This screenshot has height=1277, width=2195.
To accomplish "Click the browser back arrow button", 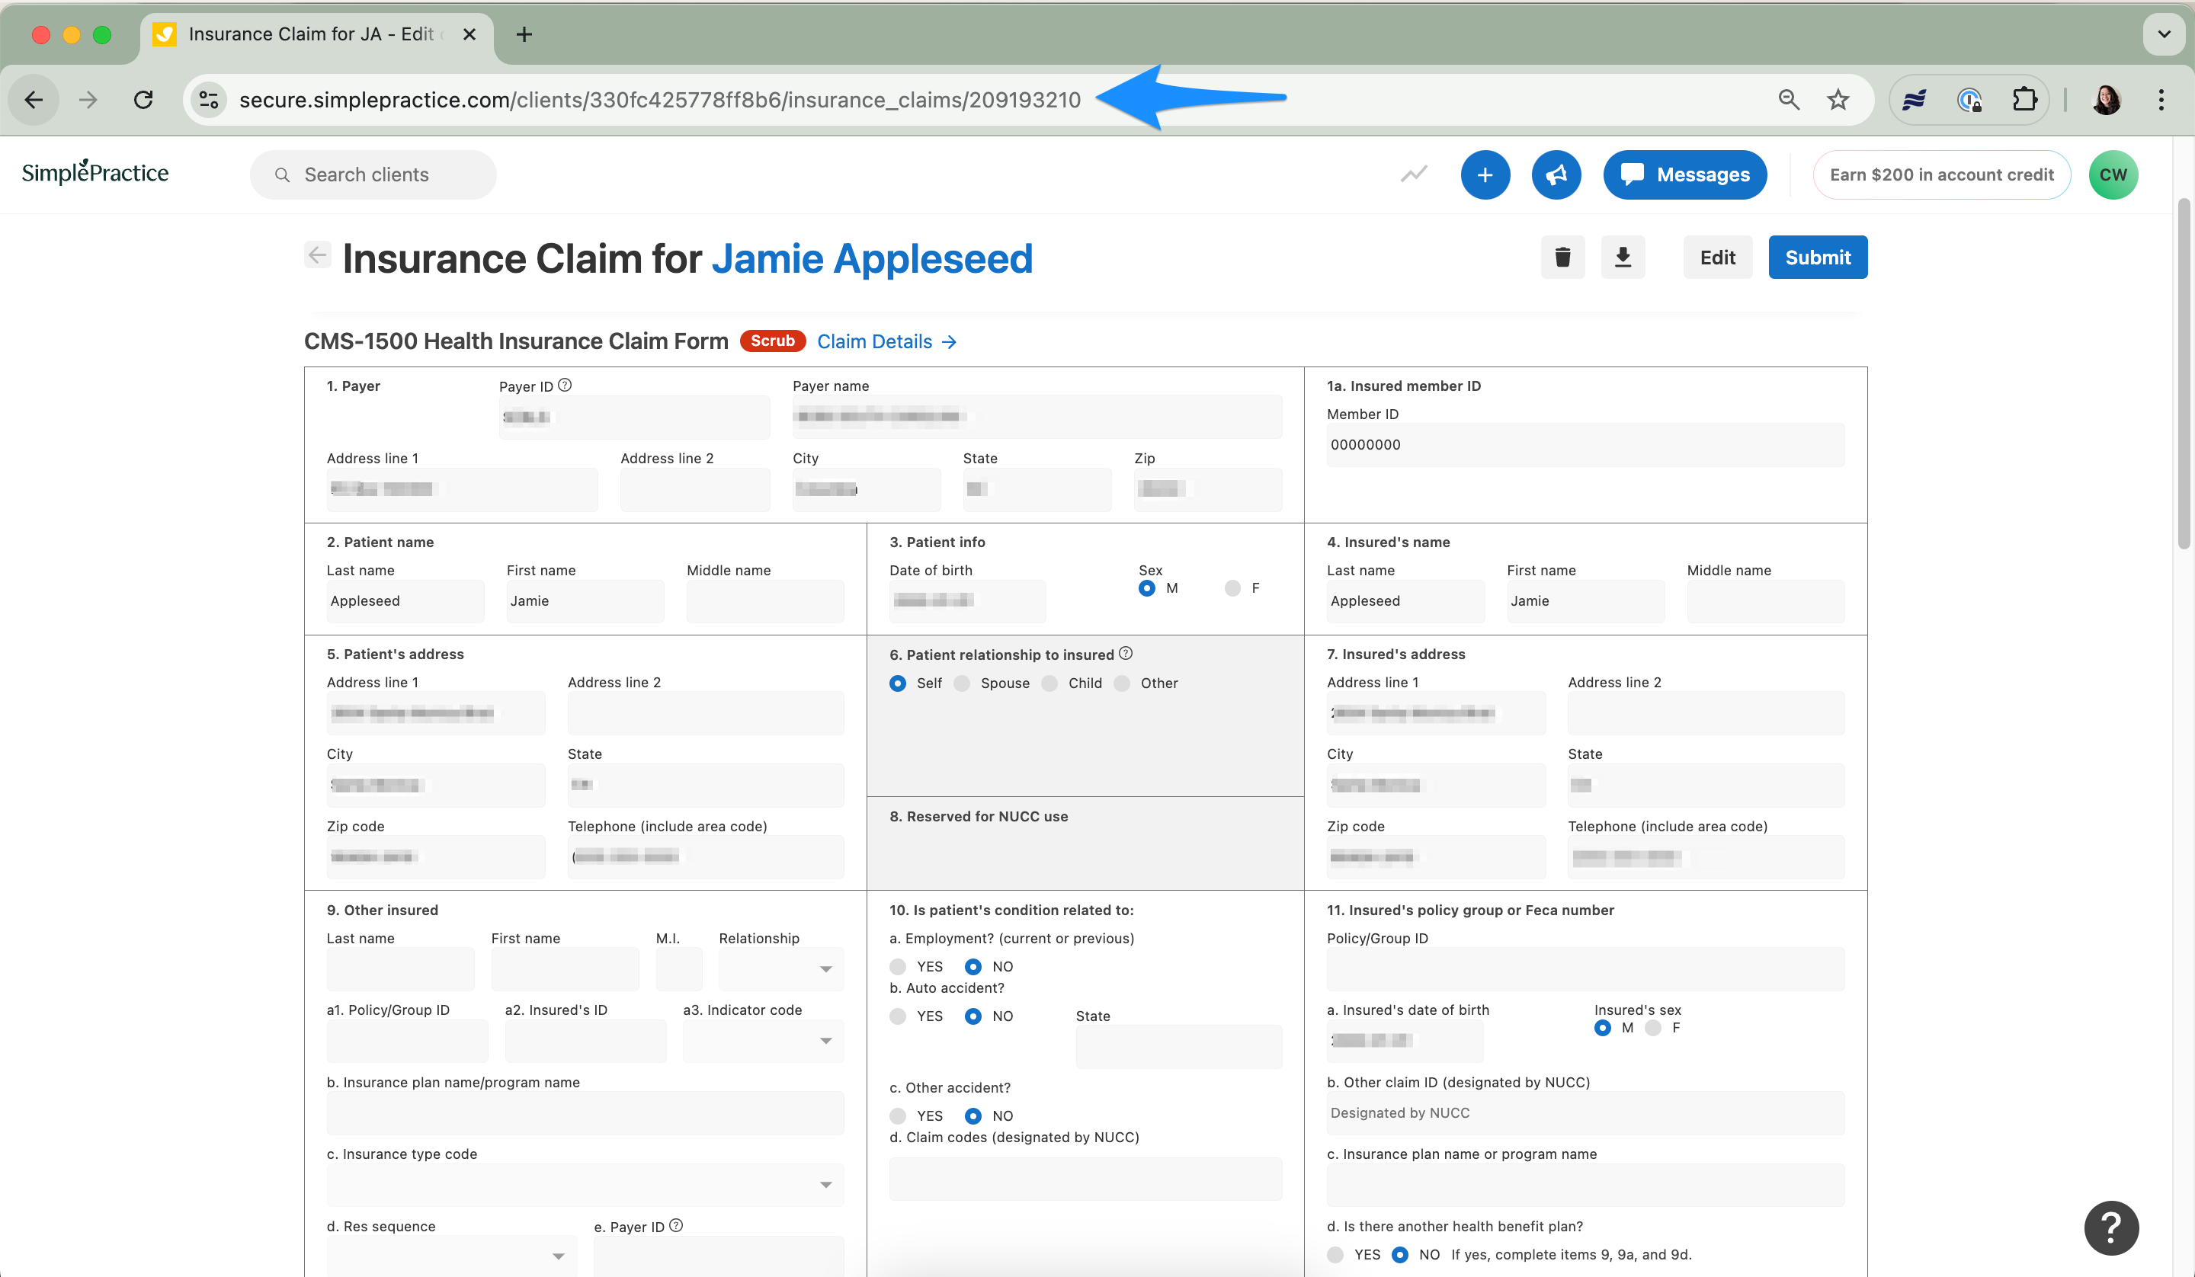I will [34, 100].
